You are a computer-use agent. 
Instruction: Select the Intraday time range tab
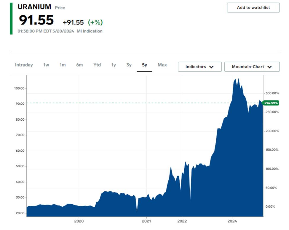tap(24, 65)
